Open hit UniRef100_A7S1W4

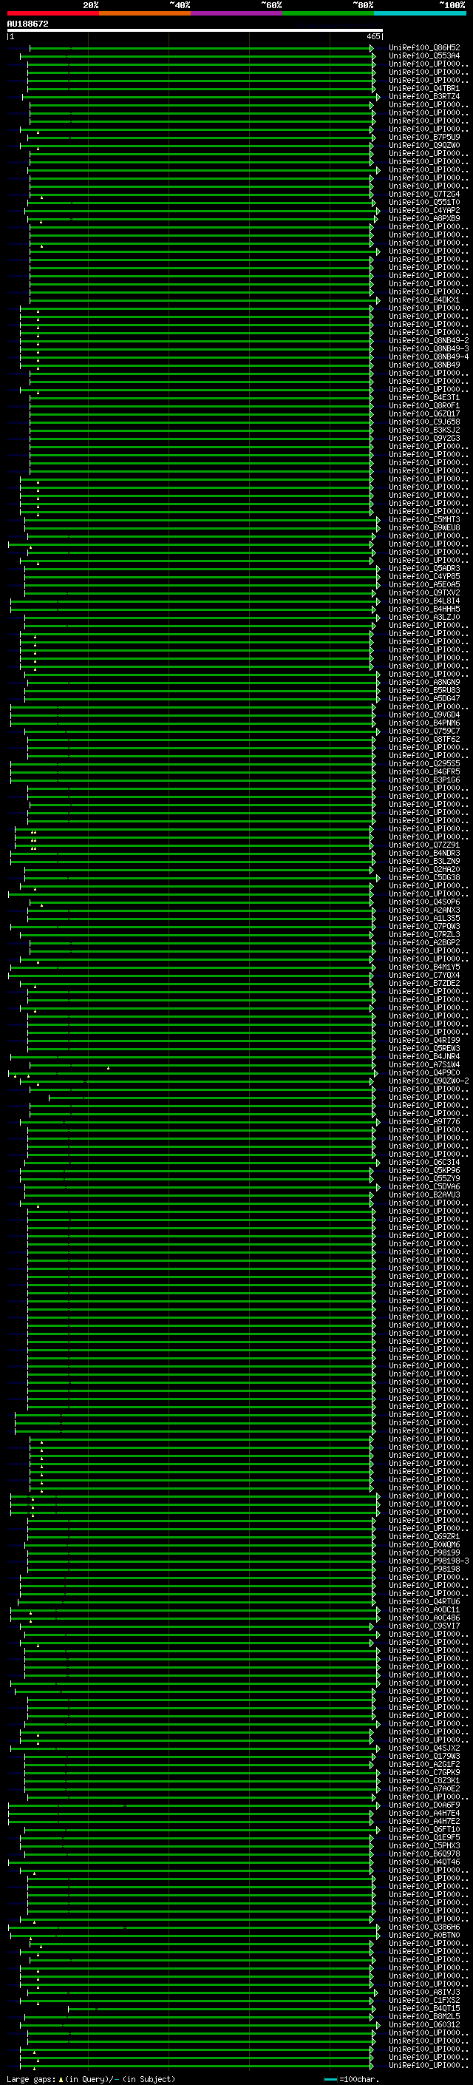tap(424, 1065)
